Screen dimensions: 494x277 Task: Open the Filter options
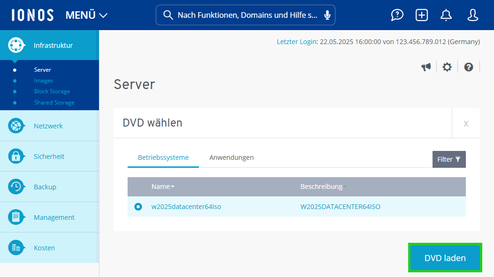[448, 159]
